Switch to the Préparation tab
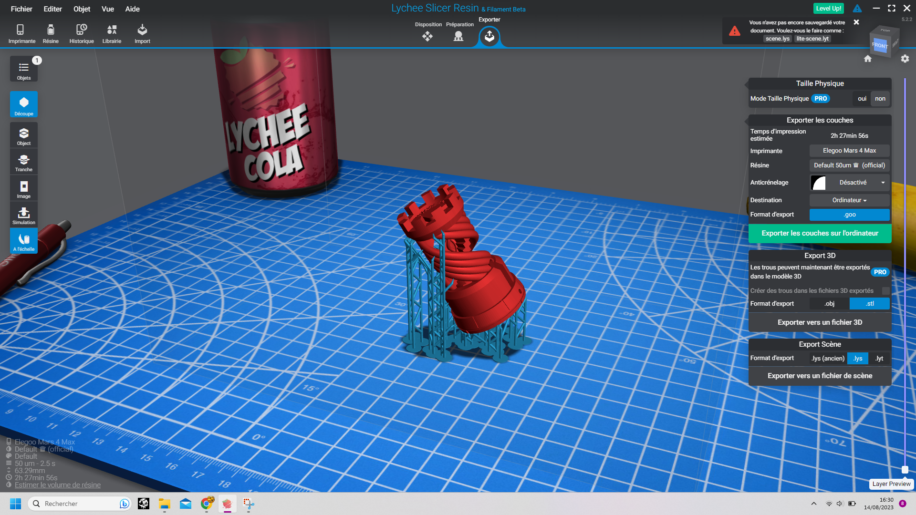 pyautogui.click(x=459, y=32)
